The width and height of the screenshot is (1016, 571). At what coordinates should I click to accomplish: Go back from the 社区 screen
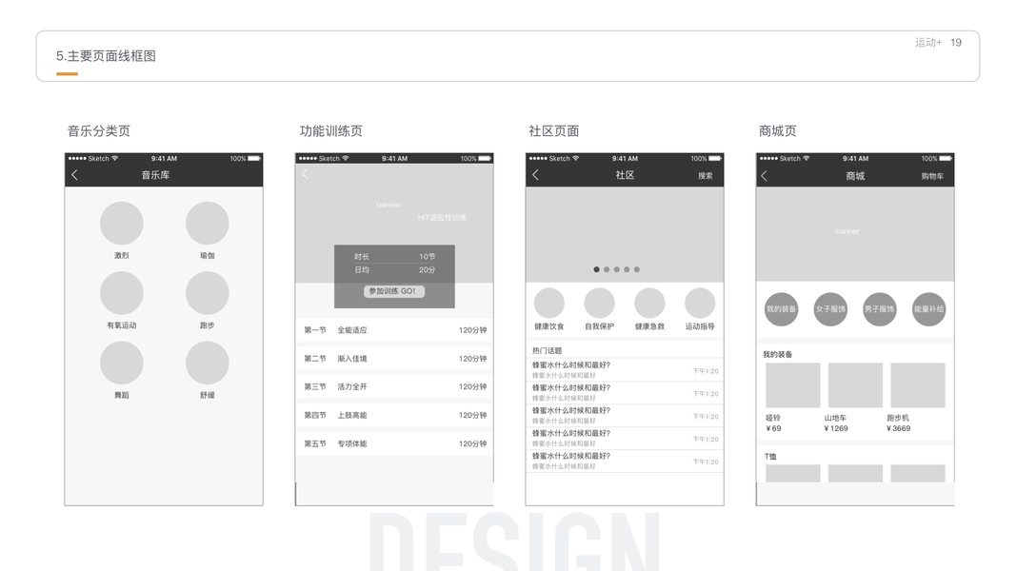[535, 175]
